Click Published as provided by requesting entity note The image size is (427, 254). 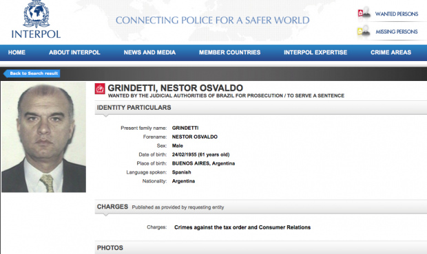(x=178, y=207)
